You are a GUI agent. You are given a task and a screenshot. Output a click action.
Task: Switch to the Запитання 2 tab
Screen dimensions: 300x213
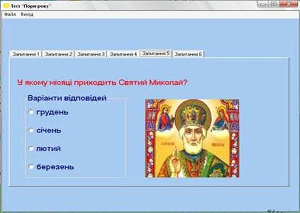(x=58, y=54)
